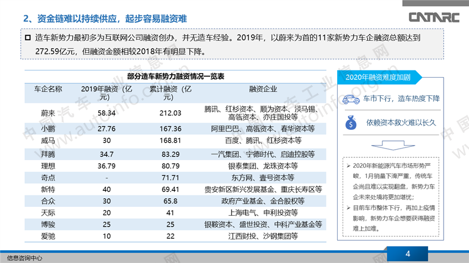
Task: Select cumulative value 65.8
Action: [170, 201]
